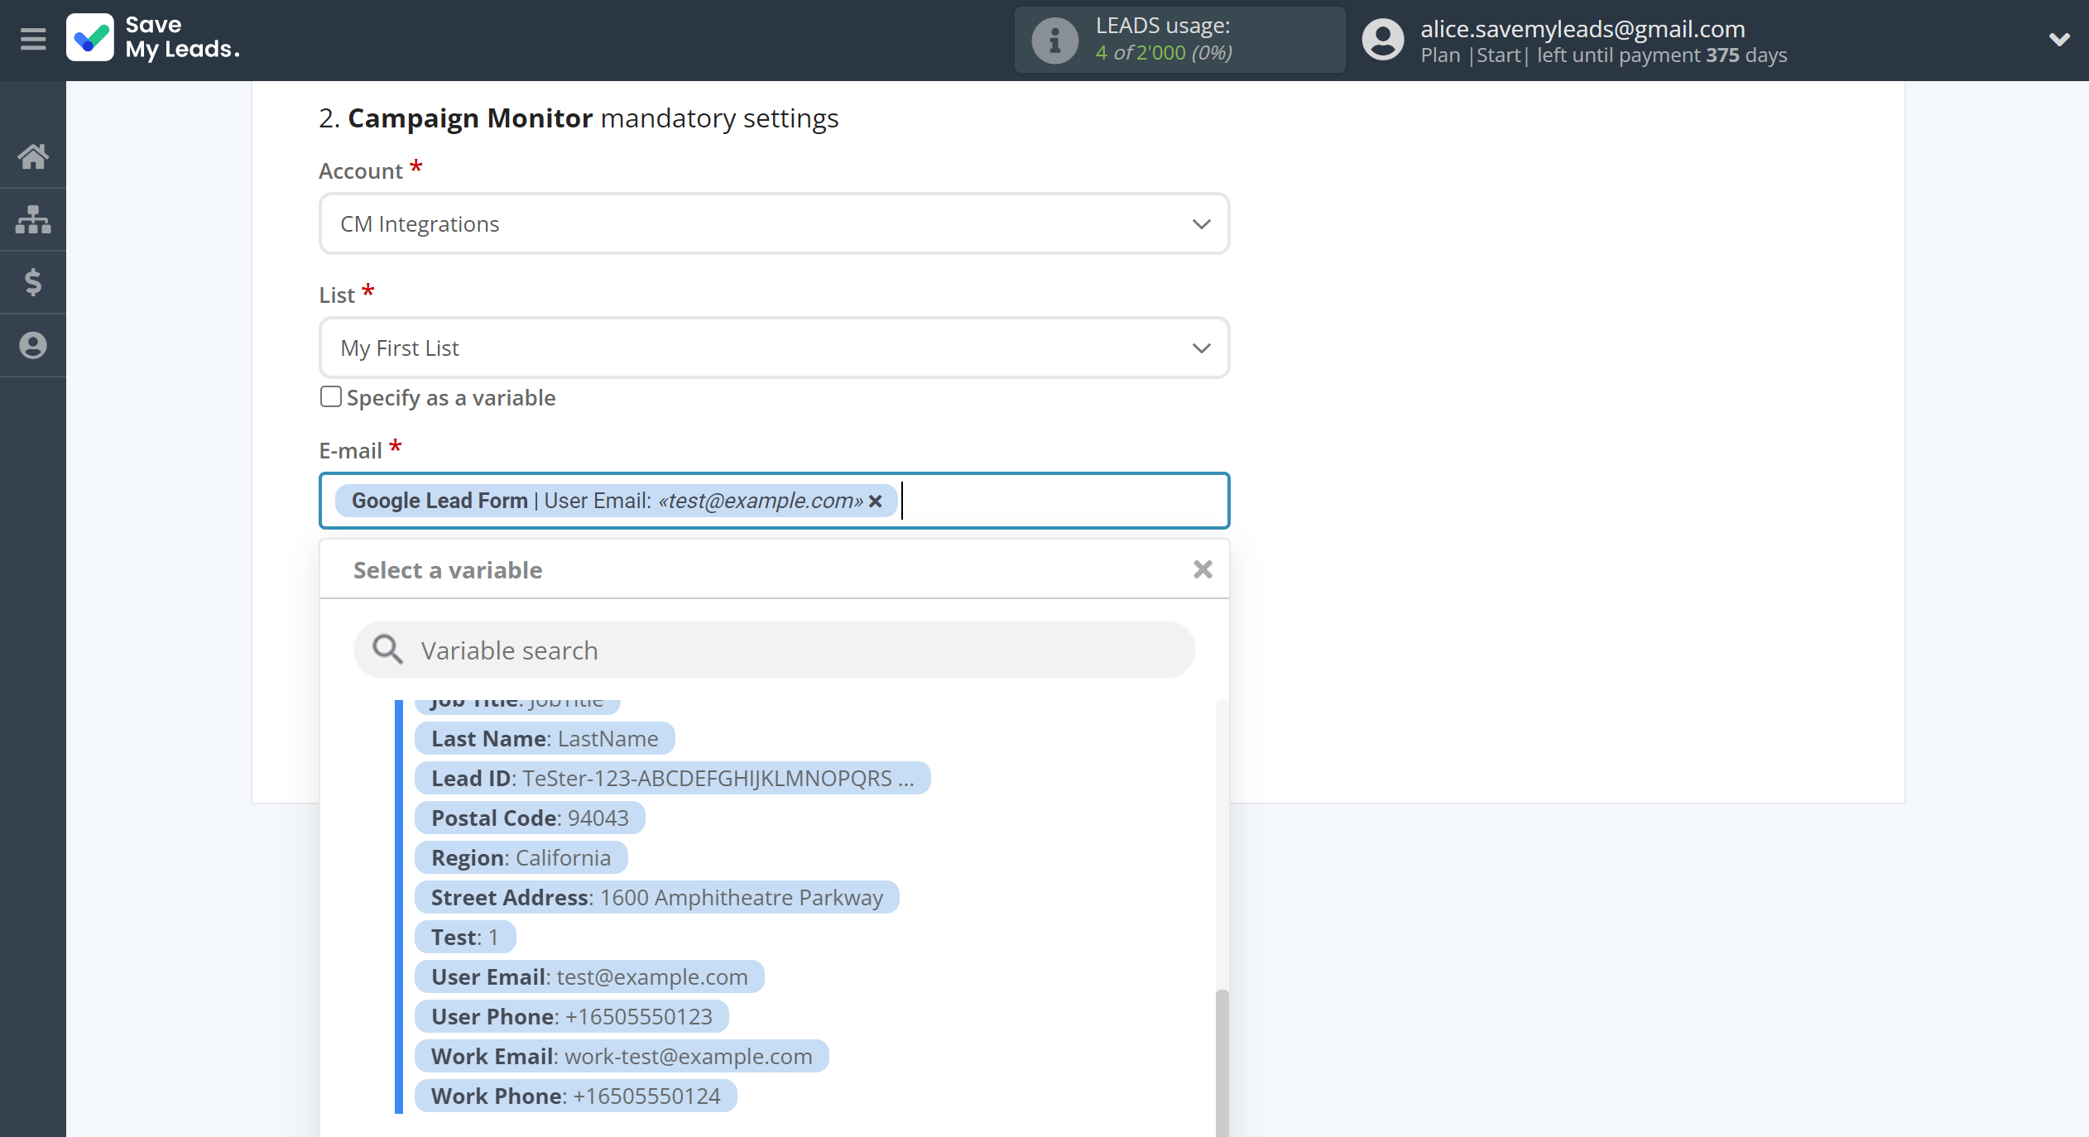
Task: Open the hamburger menu
Action: coord(33,39)
